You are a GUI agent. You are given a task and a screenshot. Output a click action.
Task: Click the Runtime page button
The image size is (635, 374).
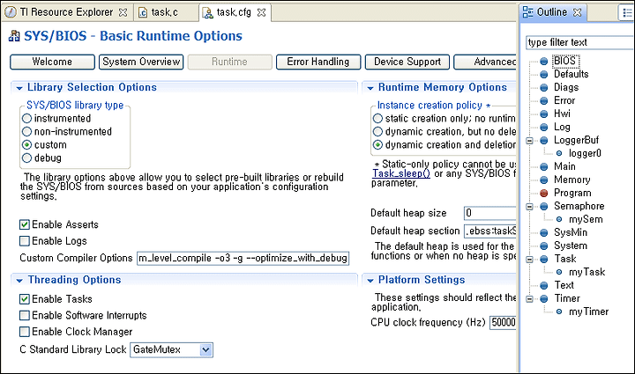pos(229,62)
